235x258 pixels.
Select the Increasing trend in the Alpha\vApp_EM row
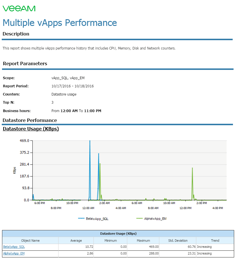204,253
